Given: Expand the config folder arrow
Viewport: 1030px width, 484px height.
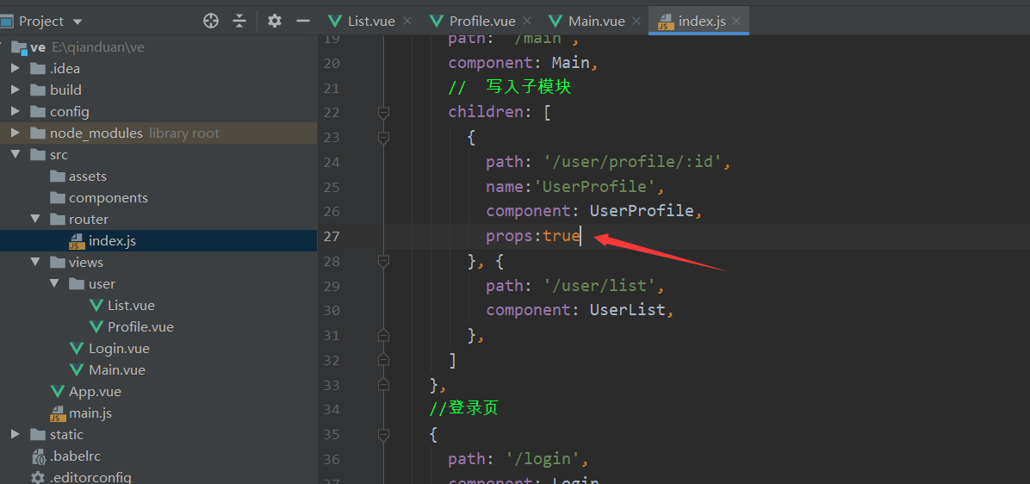Looking at the screenshot, I should (16, 112).
